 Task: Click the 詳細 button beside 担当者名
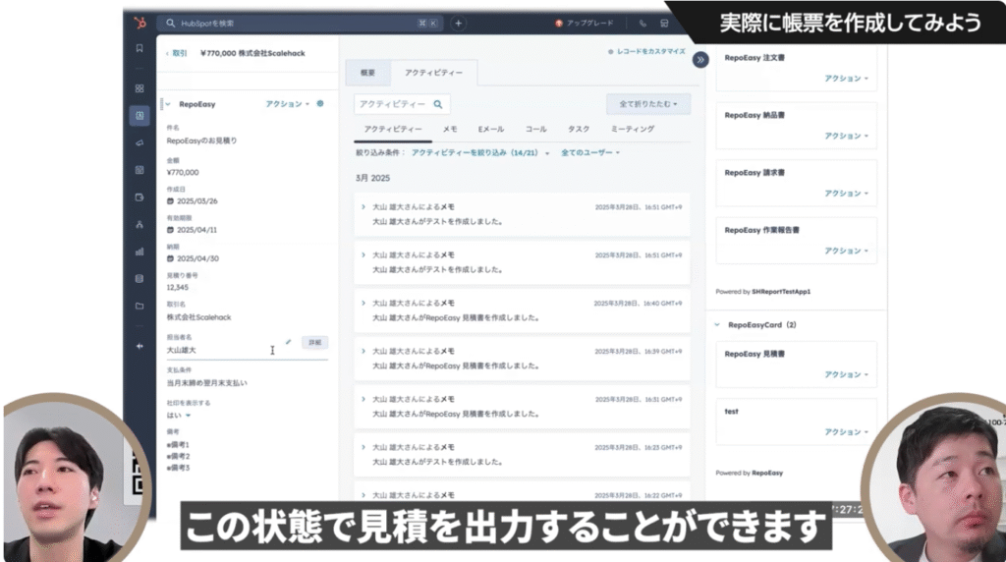315,343
